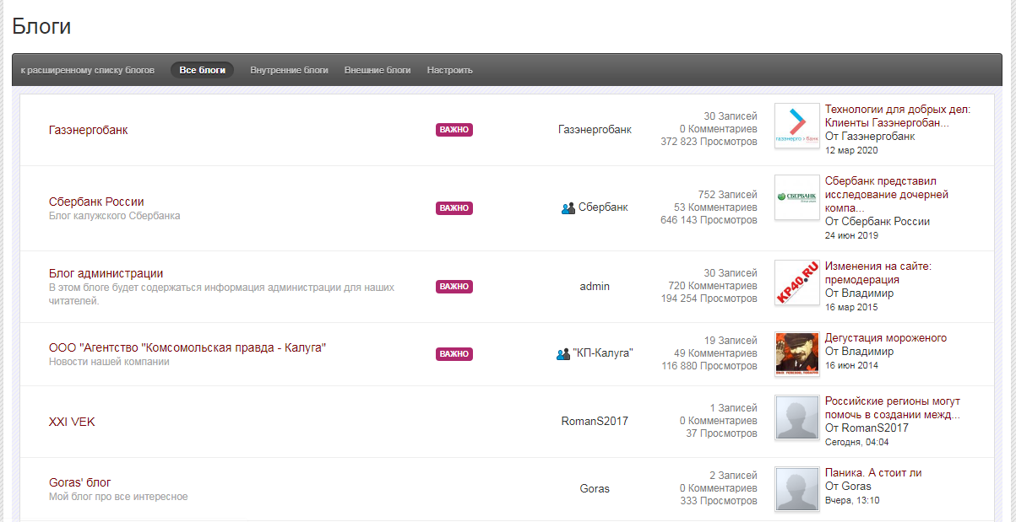Screen dimensions: 1016x522
Task: Click the date 16 июн 2014
Action: [852, 365]
